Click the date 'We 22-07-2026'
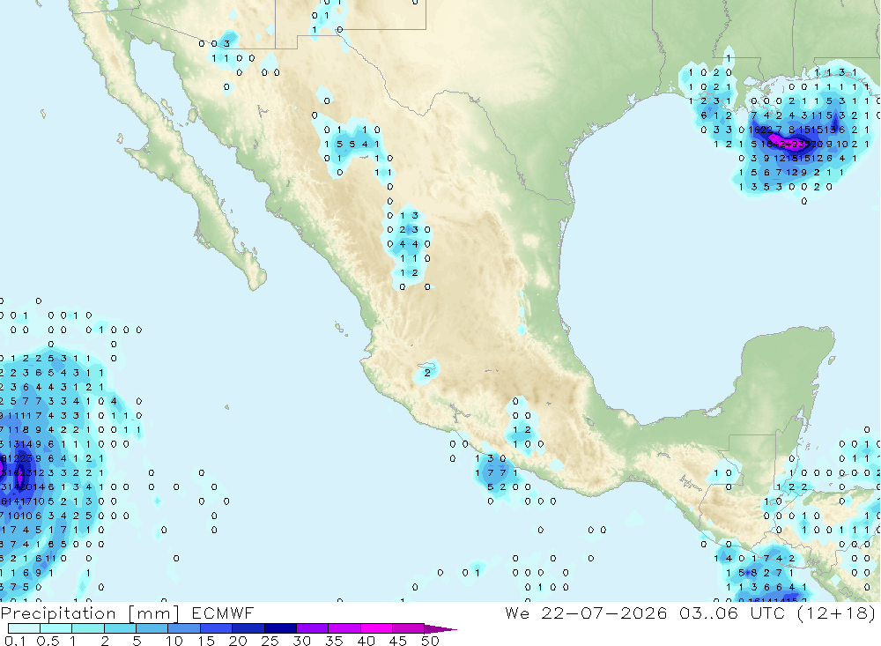Viewport: 881px width, 646px height. point(586,613)
